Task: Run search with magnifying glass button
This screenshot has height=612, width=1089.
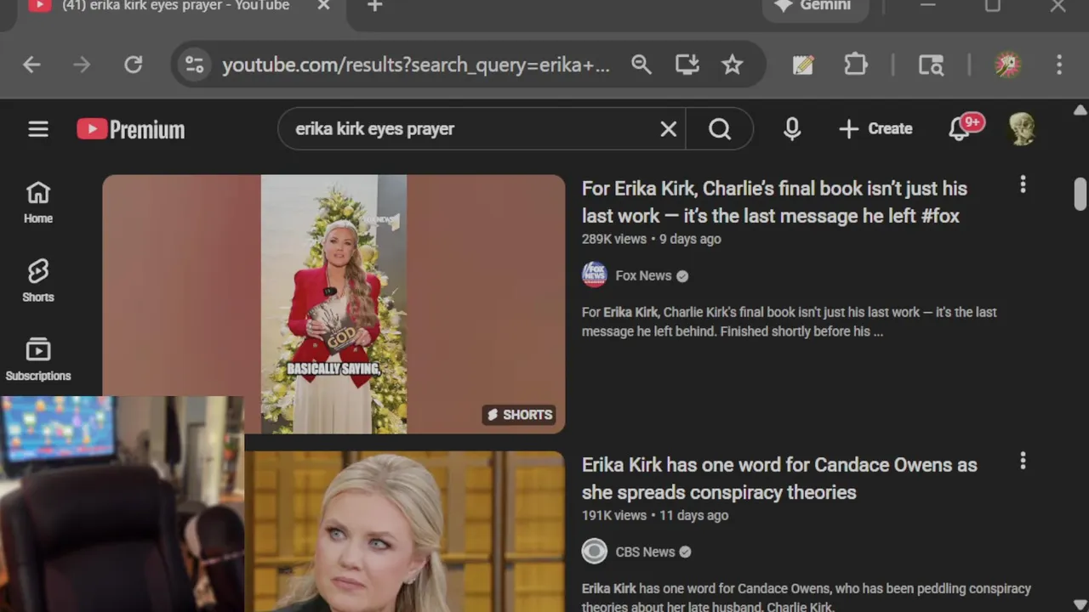Action: [720, 129]
